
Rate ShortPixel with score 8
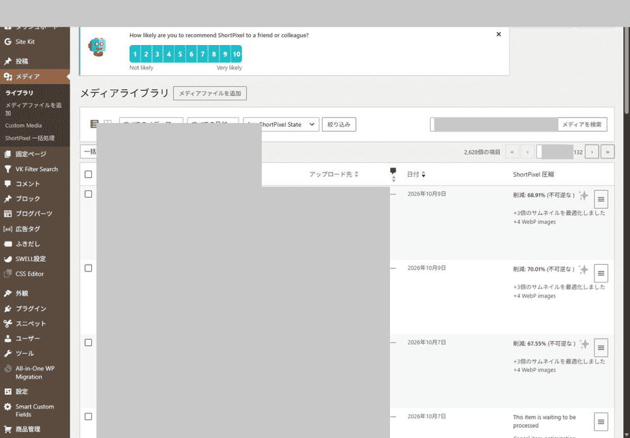(x=214, y=54)
